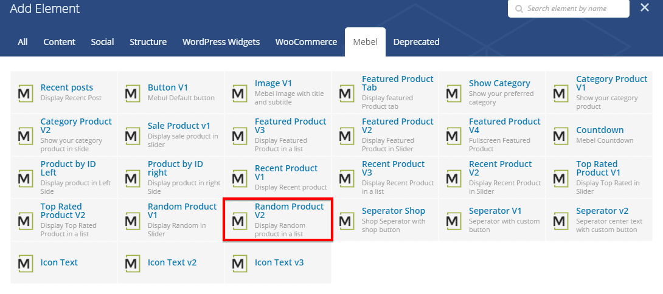The height and width of the screenshot is (294, 663).
Task: Click the M icon beside Product by ID right
Action: [x=133, y=178]
